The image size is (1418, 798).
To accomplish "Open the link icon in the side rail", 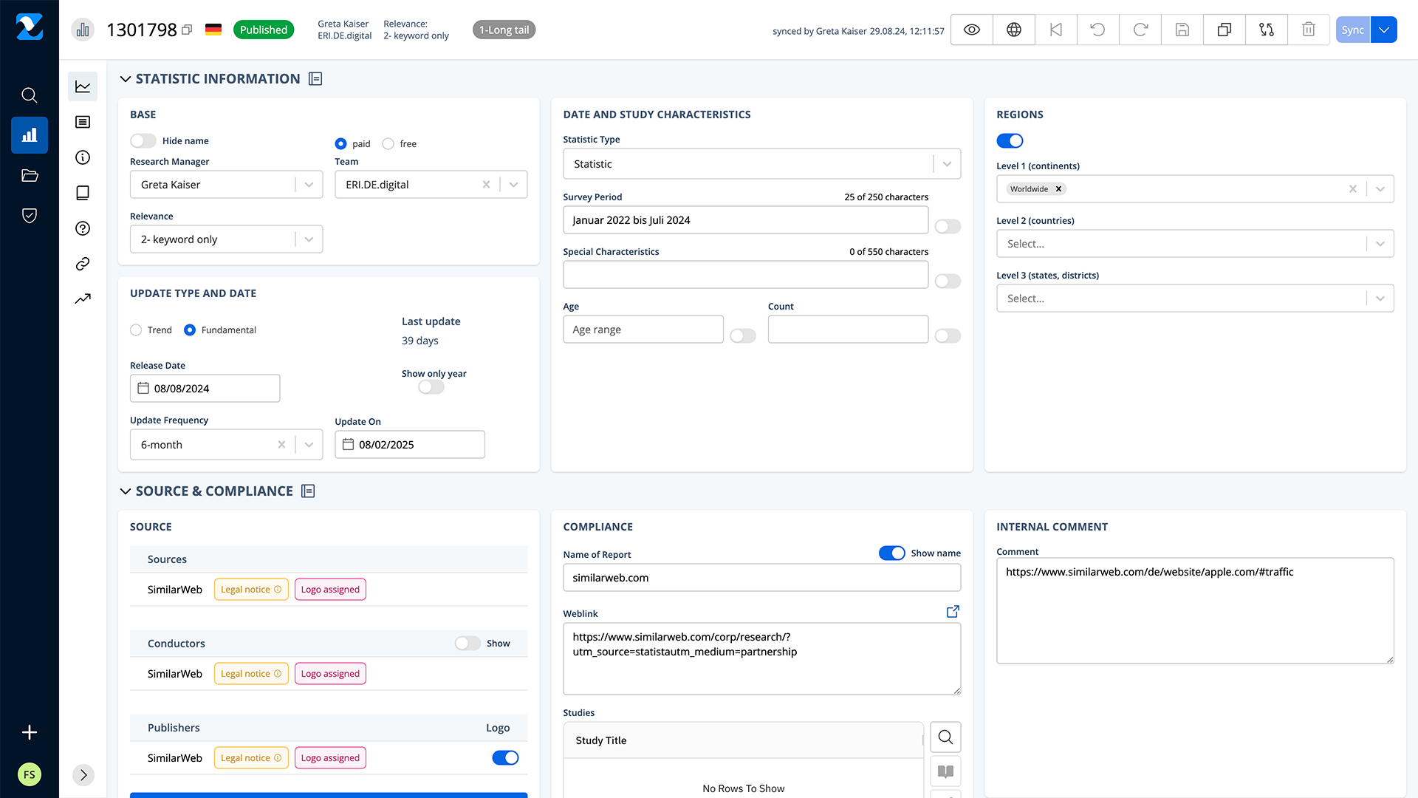I will pos(82,263).
